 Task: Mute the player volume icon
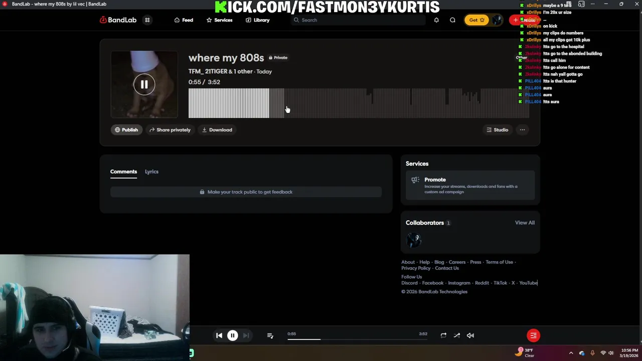pos(470,335)
